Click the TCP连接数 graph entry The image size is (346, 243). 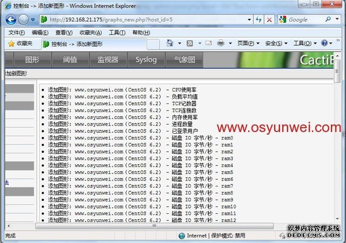pyautogui.click(x=122, y=110)
